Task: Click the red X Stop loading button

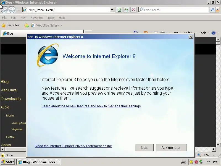Action: click(x=133, y=10)
